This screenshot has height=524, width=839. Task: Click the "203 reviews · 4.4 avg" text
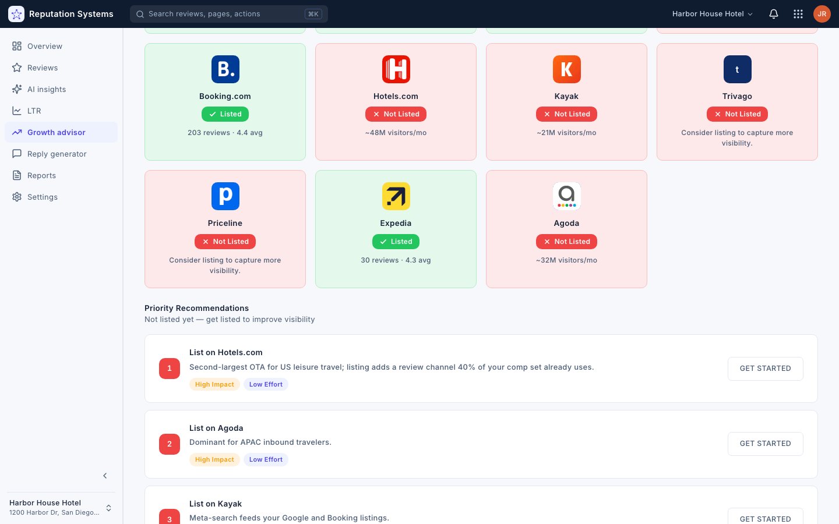[225, 133]
